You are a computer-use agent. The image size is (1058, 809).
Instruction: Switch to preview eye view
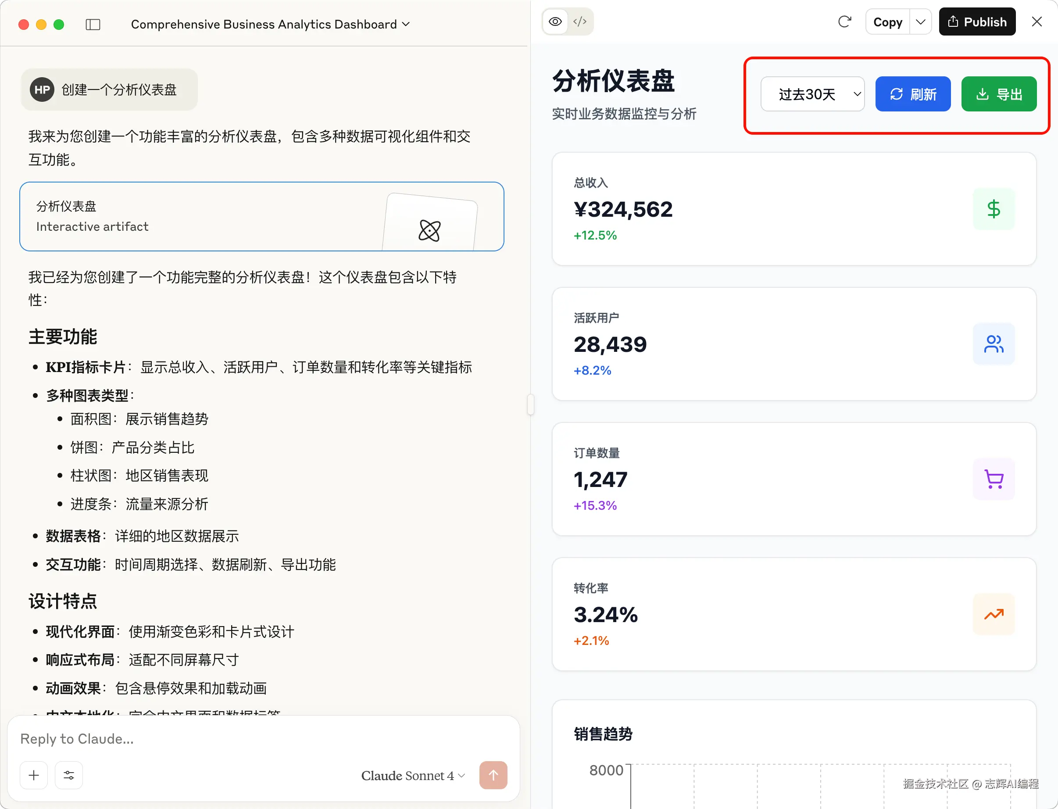555,21
